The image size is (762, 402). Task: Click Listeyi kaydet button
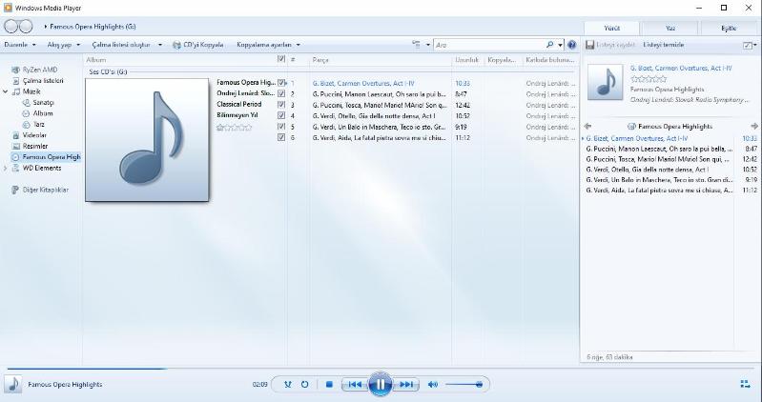(610, 45)
